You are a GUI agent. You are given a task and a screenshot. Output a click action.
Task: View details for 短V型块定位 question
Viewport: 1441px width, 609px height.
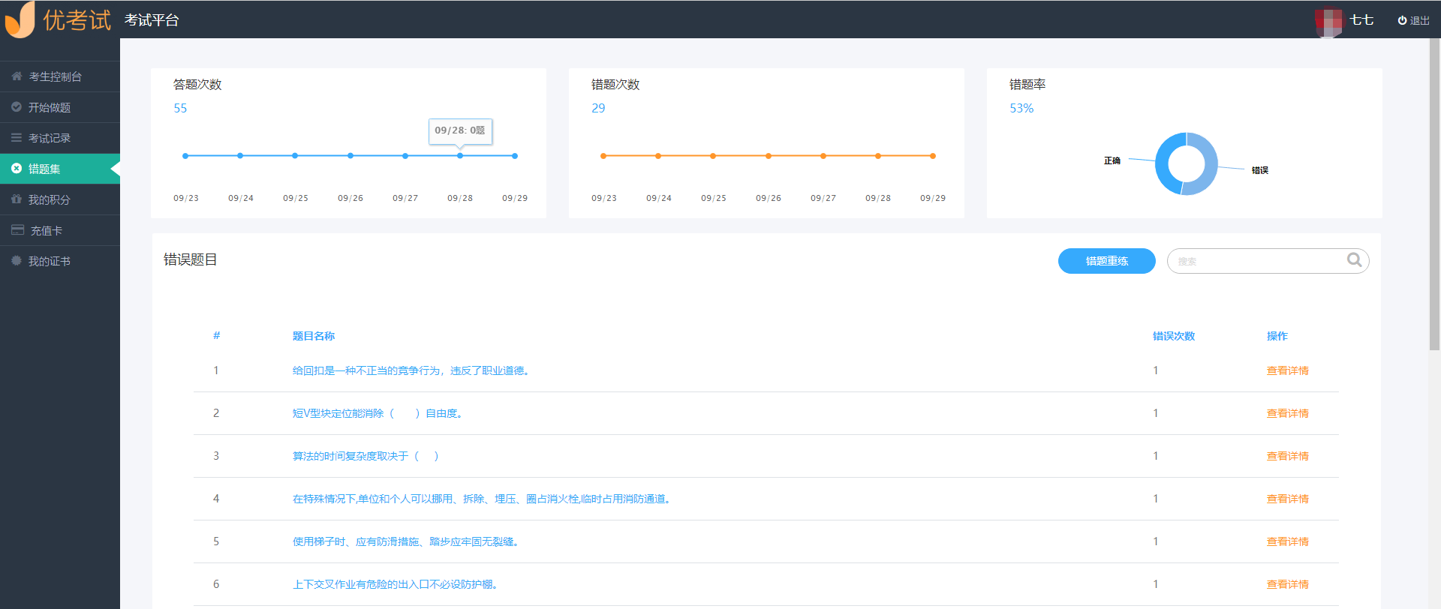point(1287,413)
